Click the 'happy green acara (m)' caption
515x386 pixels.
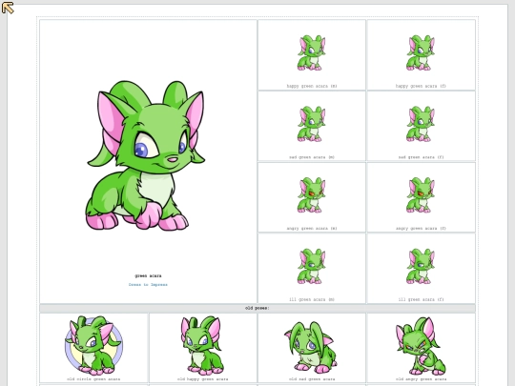tap(312, 86)
